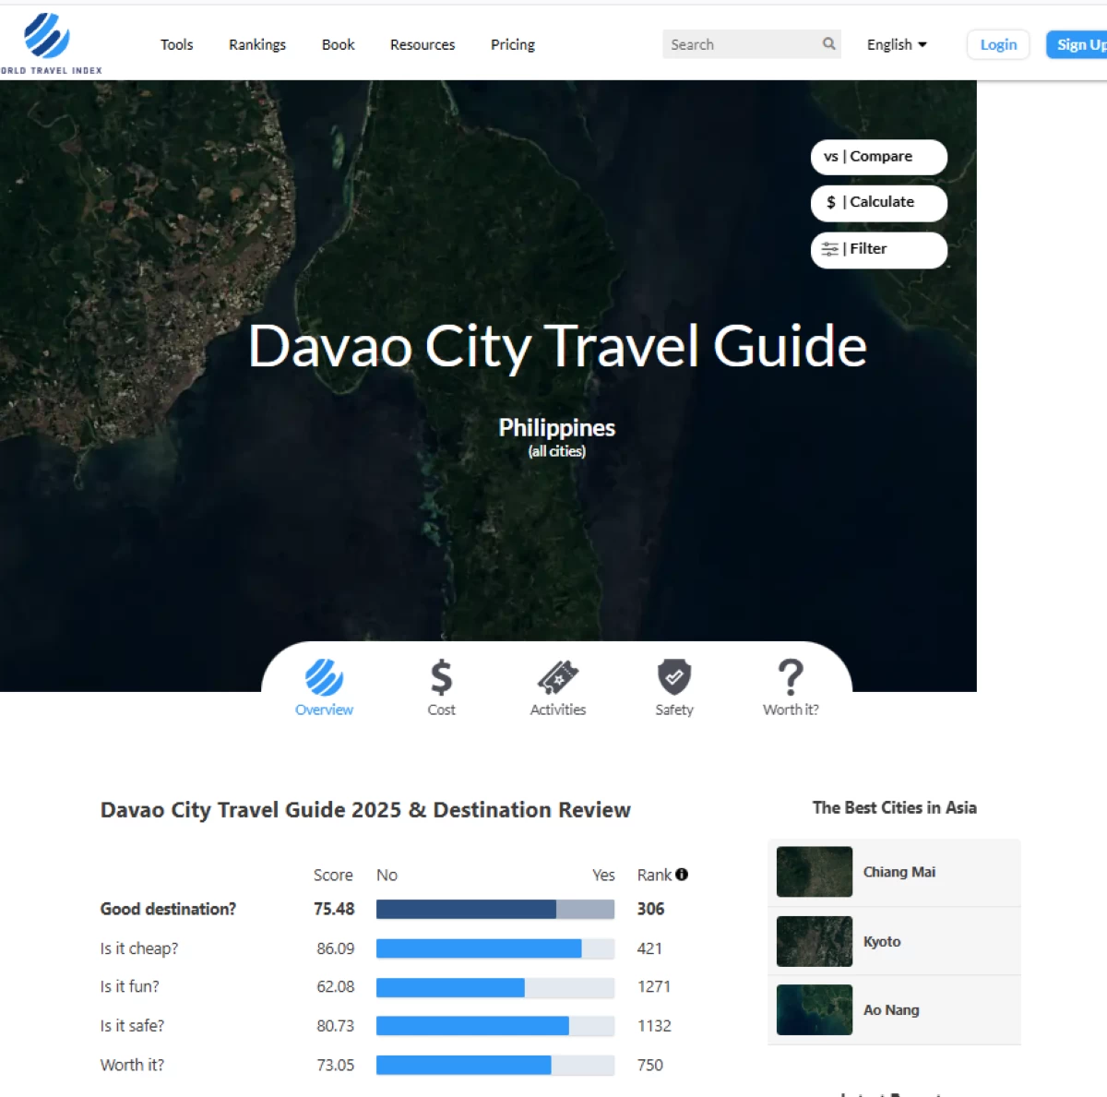Viewport: 1107px width, 1097px height.
Task: Open the Rankings menu
Action: pos(257,44)
